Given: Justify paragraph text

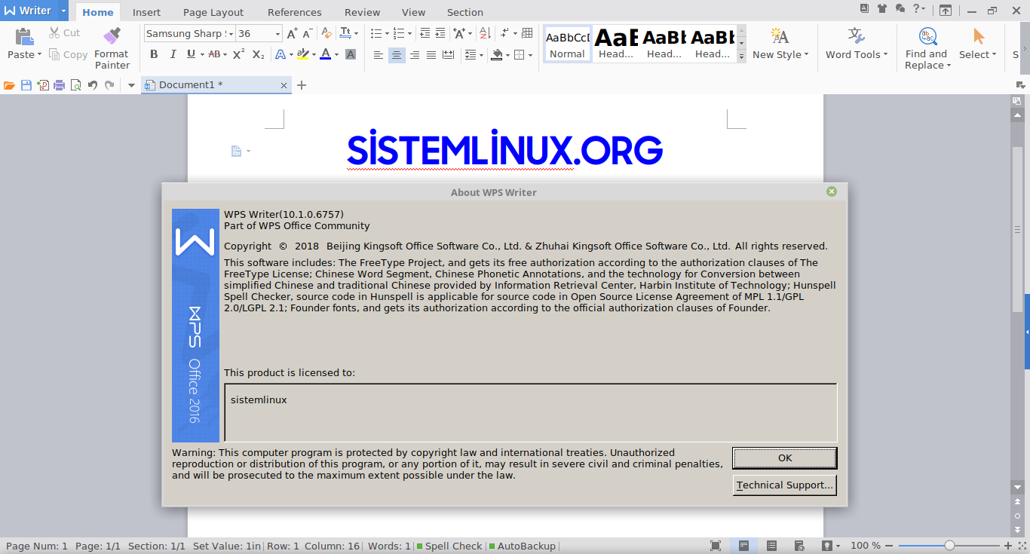Looking at the screenshot, I should [x=431, y=55].
